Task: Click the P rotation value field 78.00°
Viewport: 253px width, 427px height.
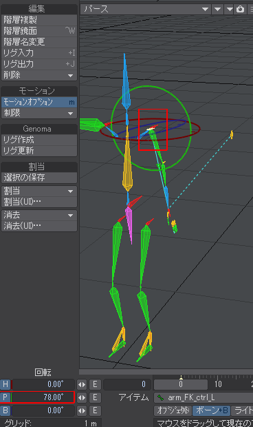Action: coord(43,397)
